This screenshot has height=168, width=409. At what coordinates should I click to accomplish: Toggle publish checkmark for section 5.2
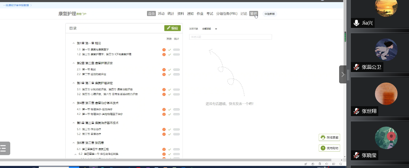[x=170, y=134]
